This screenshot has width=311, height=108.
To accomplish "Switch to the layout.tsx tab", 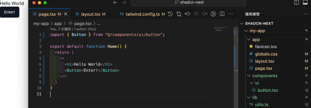I will pyautogui.click(x=91, y=14).
